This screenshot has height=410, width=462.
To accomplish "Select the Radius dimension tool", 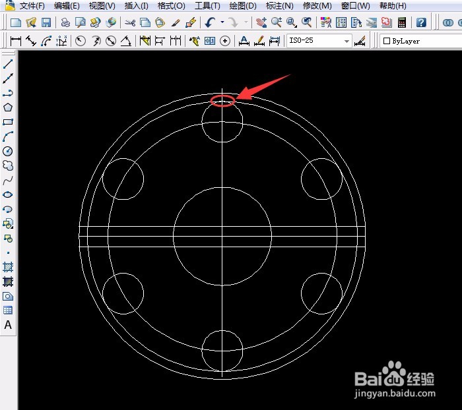I will tap(81, 41).
